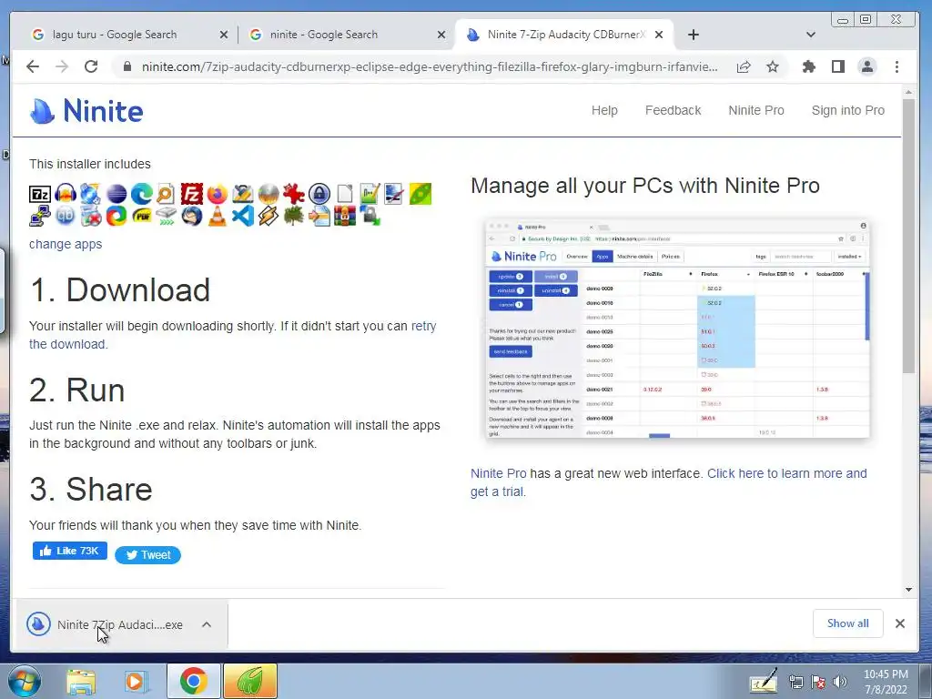Click the ShareX icon
Screen dimensions: 932x699
pyautogui.click(x=116, y=216)
